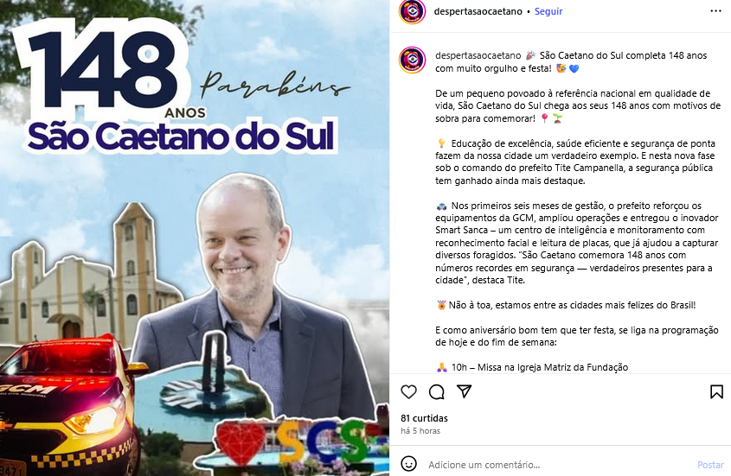Follow the account via Seguir
Image resolution: width=731 pixels, height=476 pixels.
[x=548, y=11]
